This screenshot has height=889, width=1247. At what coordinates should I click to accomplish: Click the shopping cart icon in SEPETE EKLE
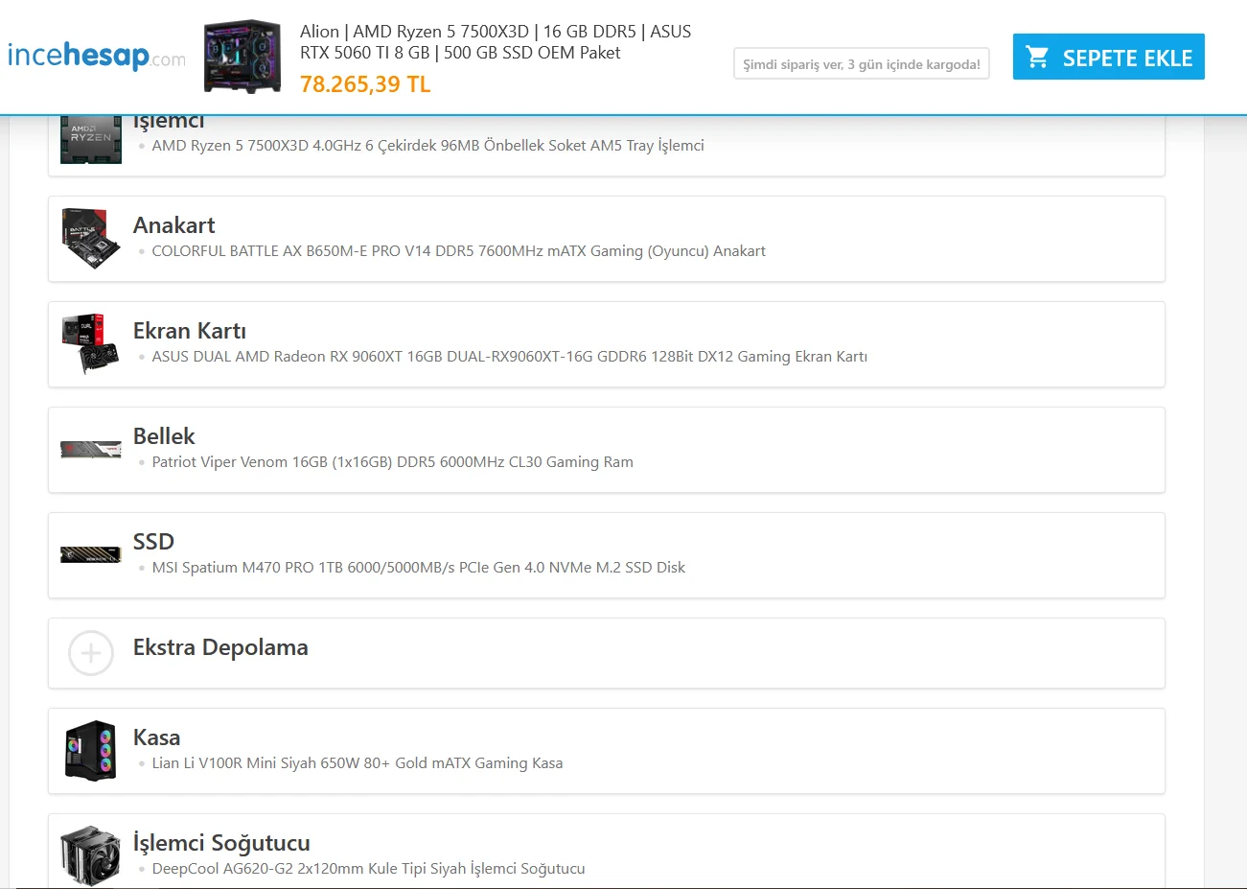pos(1037,58)
